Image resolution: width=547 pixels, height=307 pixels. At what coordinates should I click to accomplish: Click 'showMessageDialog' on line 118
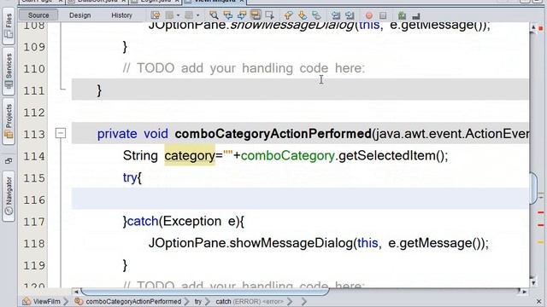pyautogui.click(x=291, y=243)
